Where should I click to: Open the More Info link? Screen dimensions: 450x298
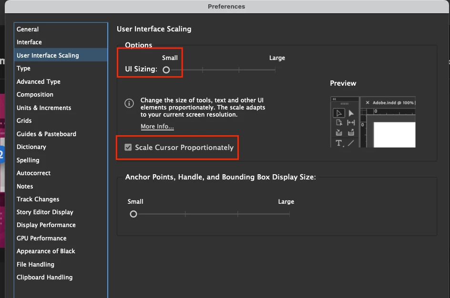click(157, 126)
